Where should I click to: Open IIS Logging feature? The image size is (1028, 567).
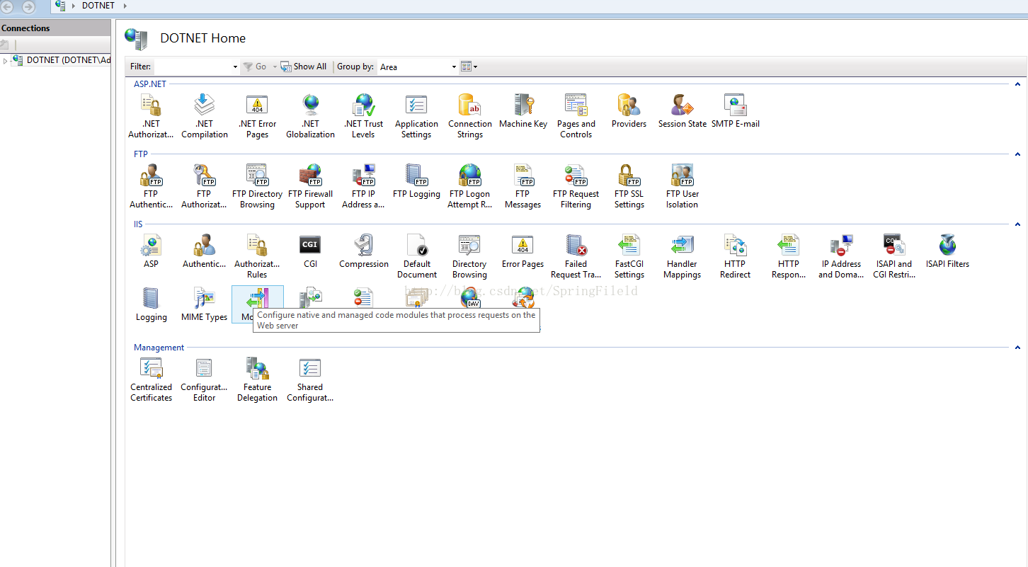151,305
